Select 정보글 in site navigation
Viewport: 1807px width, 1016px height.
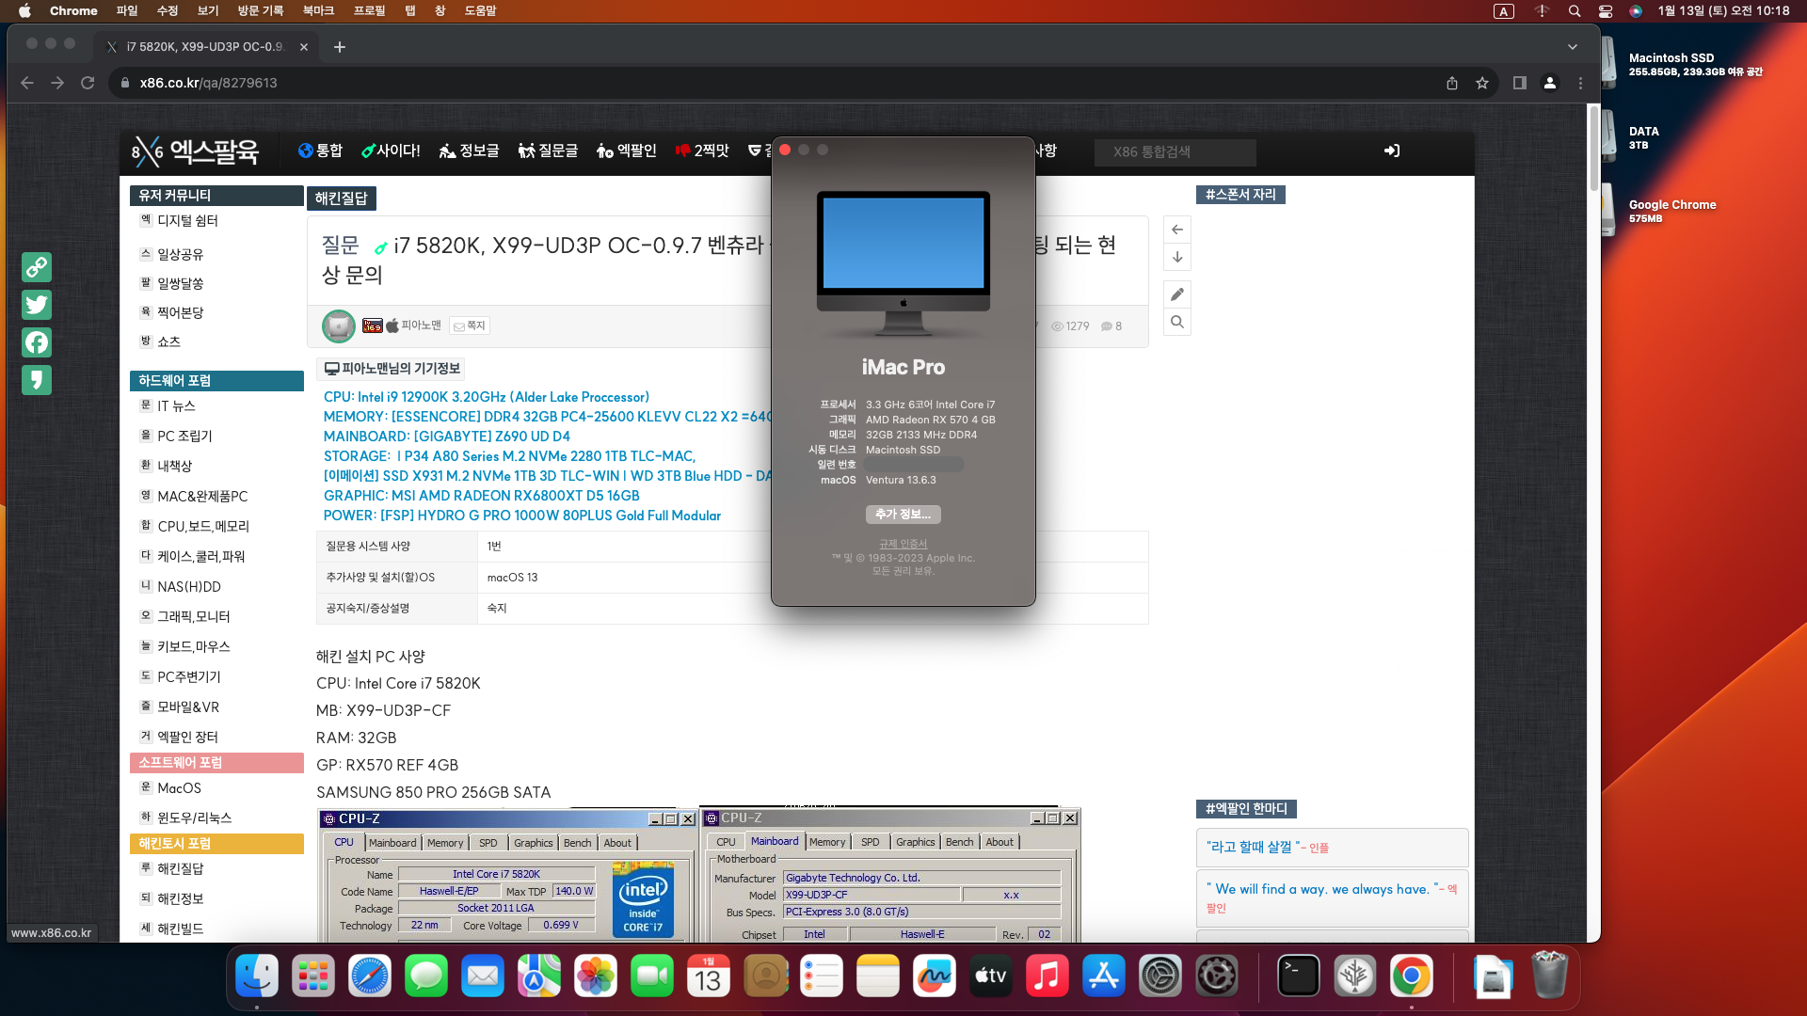[x=469, y=151]
